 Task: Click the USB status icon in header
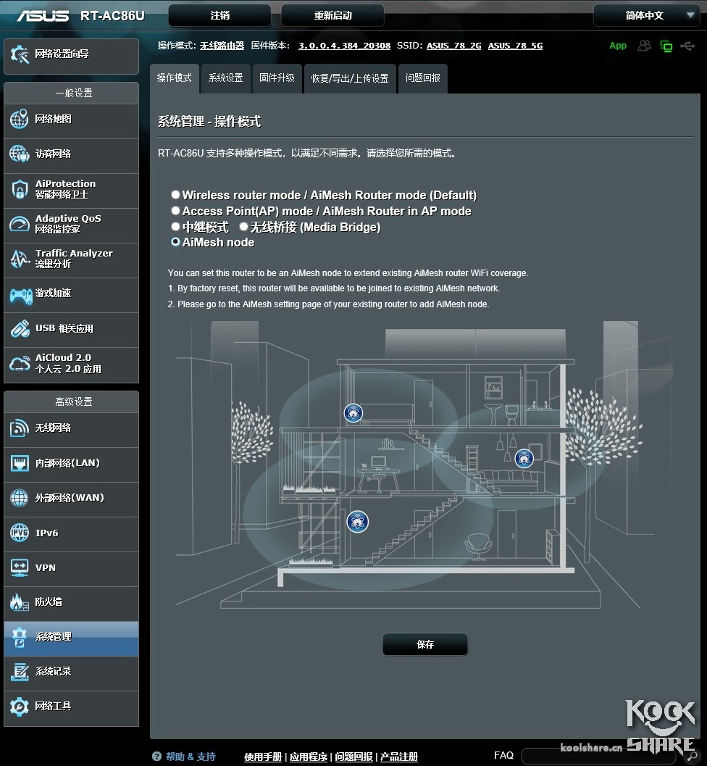687,46
